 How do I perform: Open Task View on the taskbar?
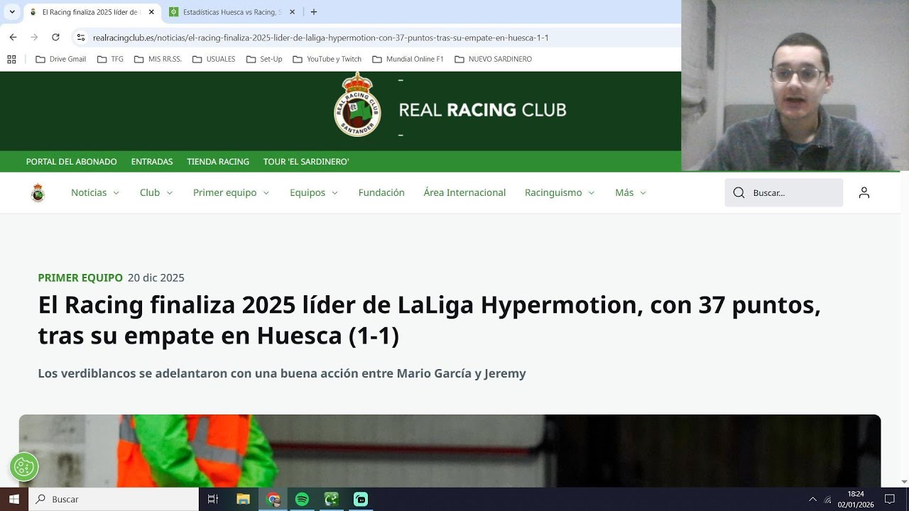212,499
